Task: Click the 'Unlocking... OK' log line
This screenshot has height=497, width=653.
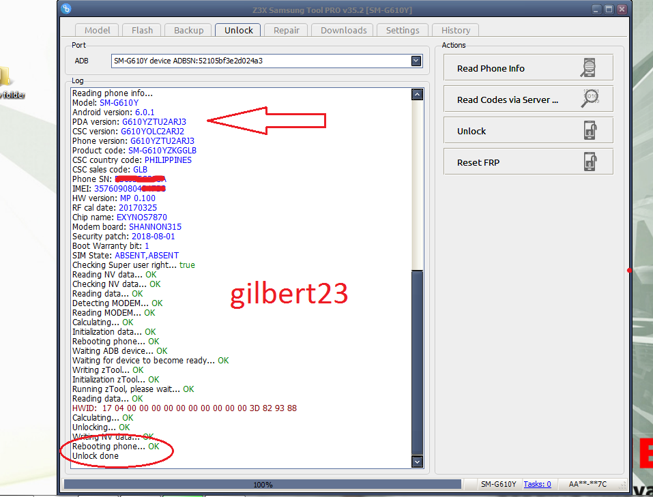Action: point(101,427)
